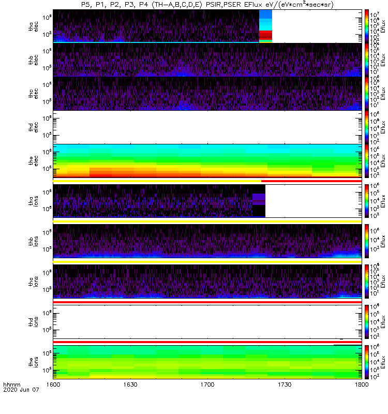
Task: Select the "the ions" panel label
Action: pos(33,362)
